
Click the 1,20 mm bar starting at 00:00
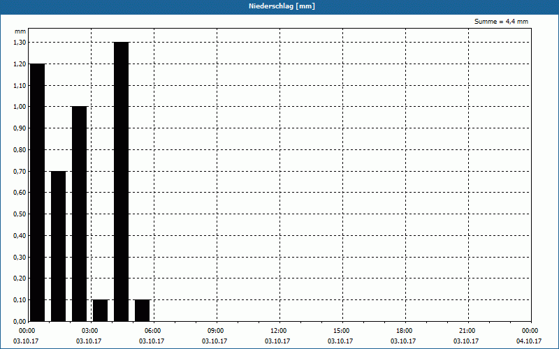point(37,193)
